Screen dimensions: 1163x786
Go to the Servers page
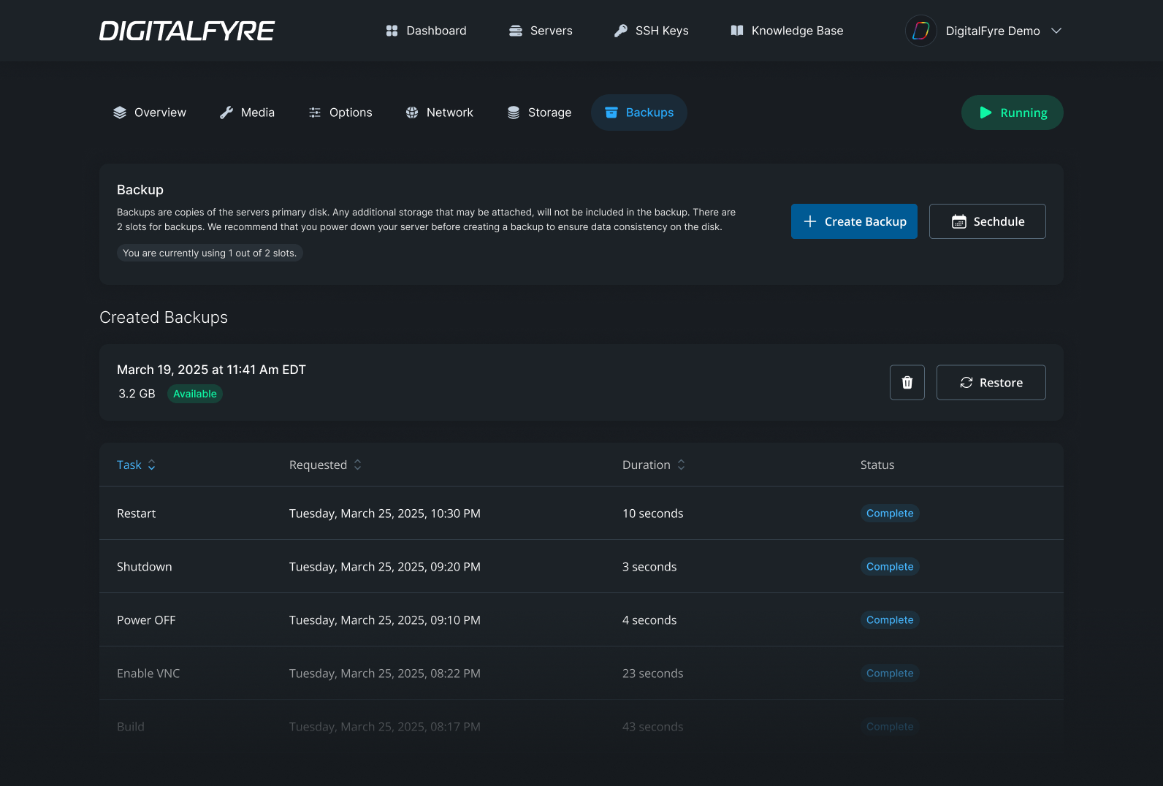[541, 31]
